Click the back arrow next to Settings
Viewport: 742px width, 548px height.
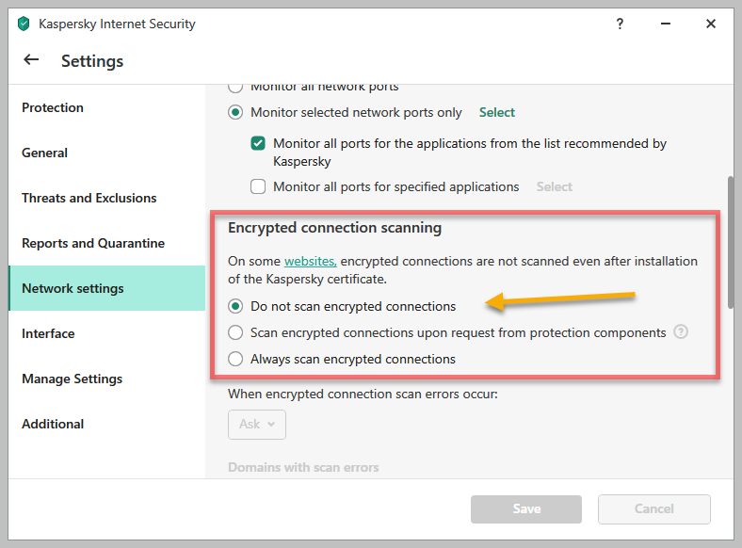(x=31, y=60)
